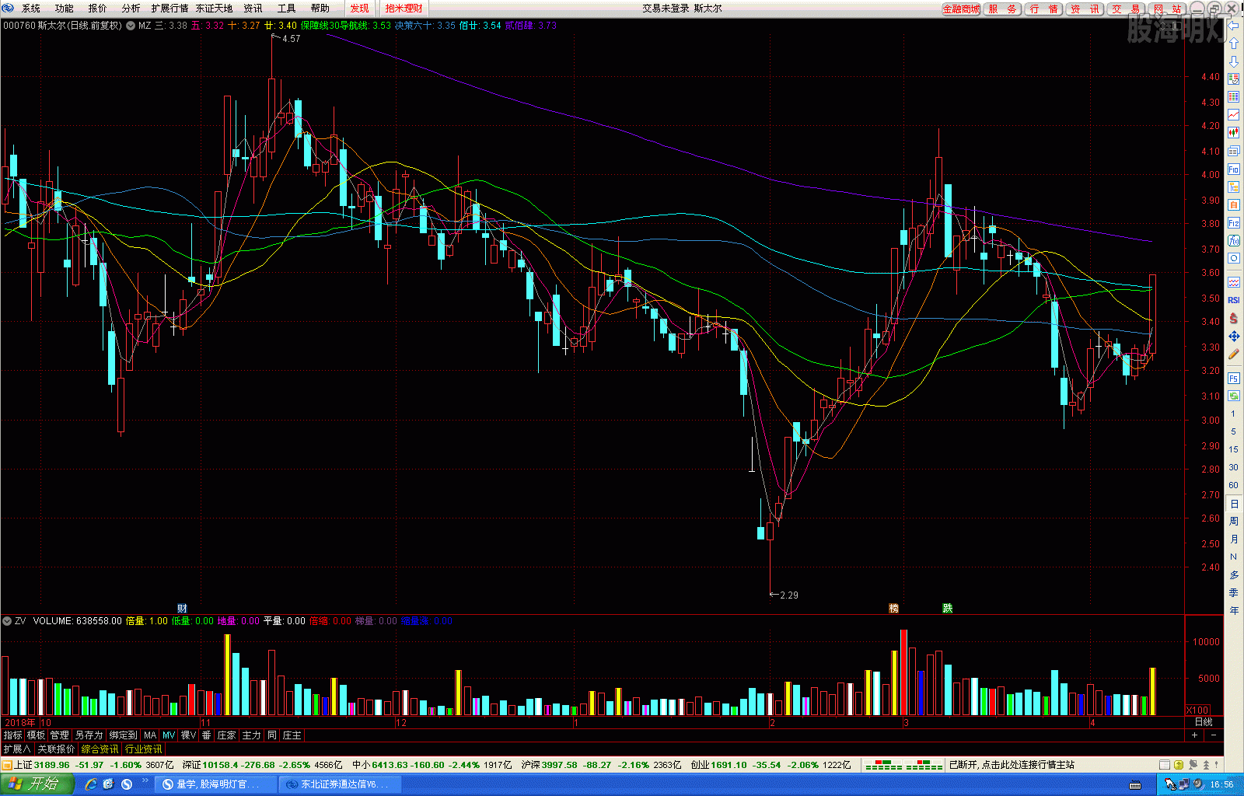1244x796 pixels.
Task: Select the 月 monthly period
Action: (x=1234, y=539)
